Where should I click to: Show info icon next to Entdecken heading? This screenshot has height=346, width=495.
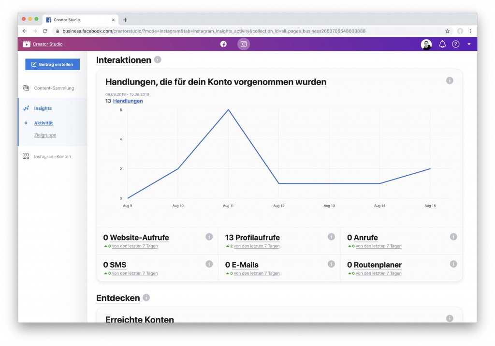[146, 298]
